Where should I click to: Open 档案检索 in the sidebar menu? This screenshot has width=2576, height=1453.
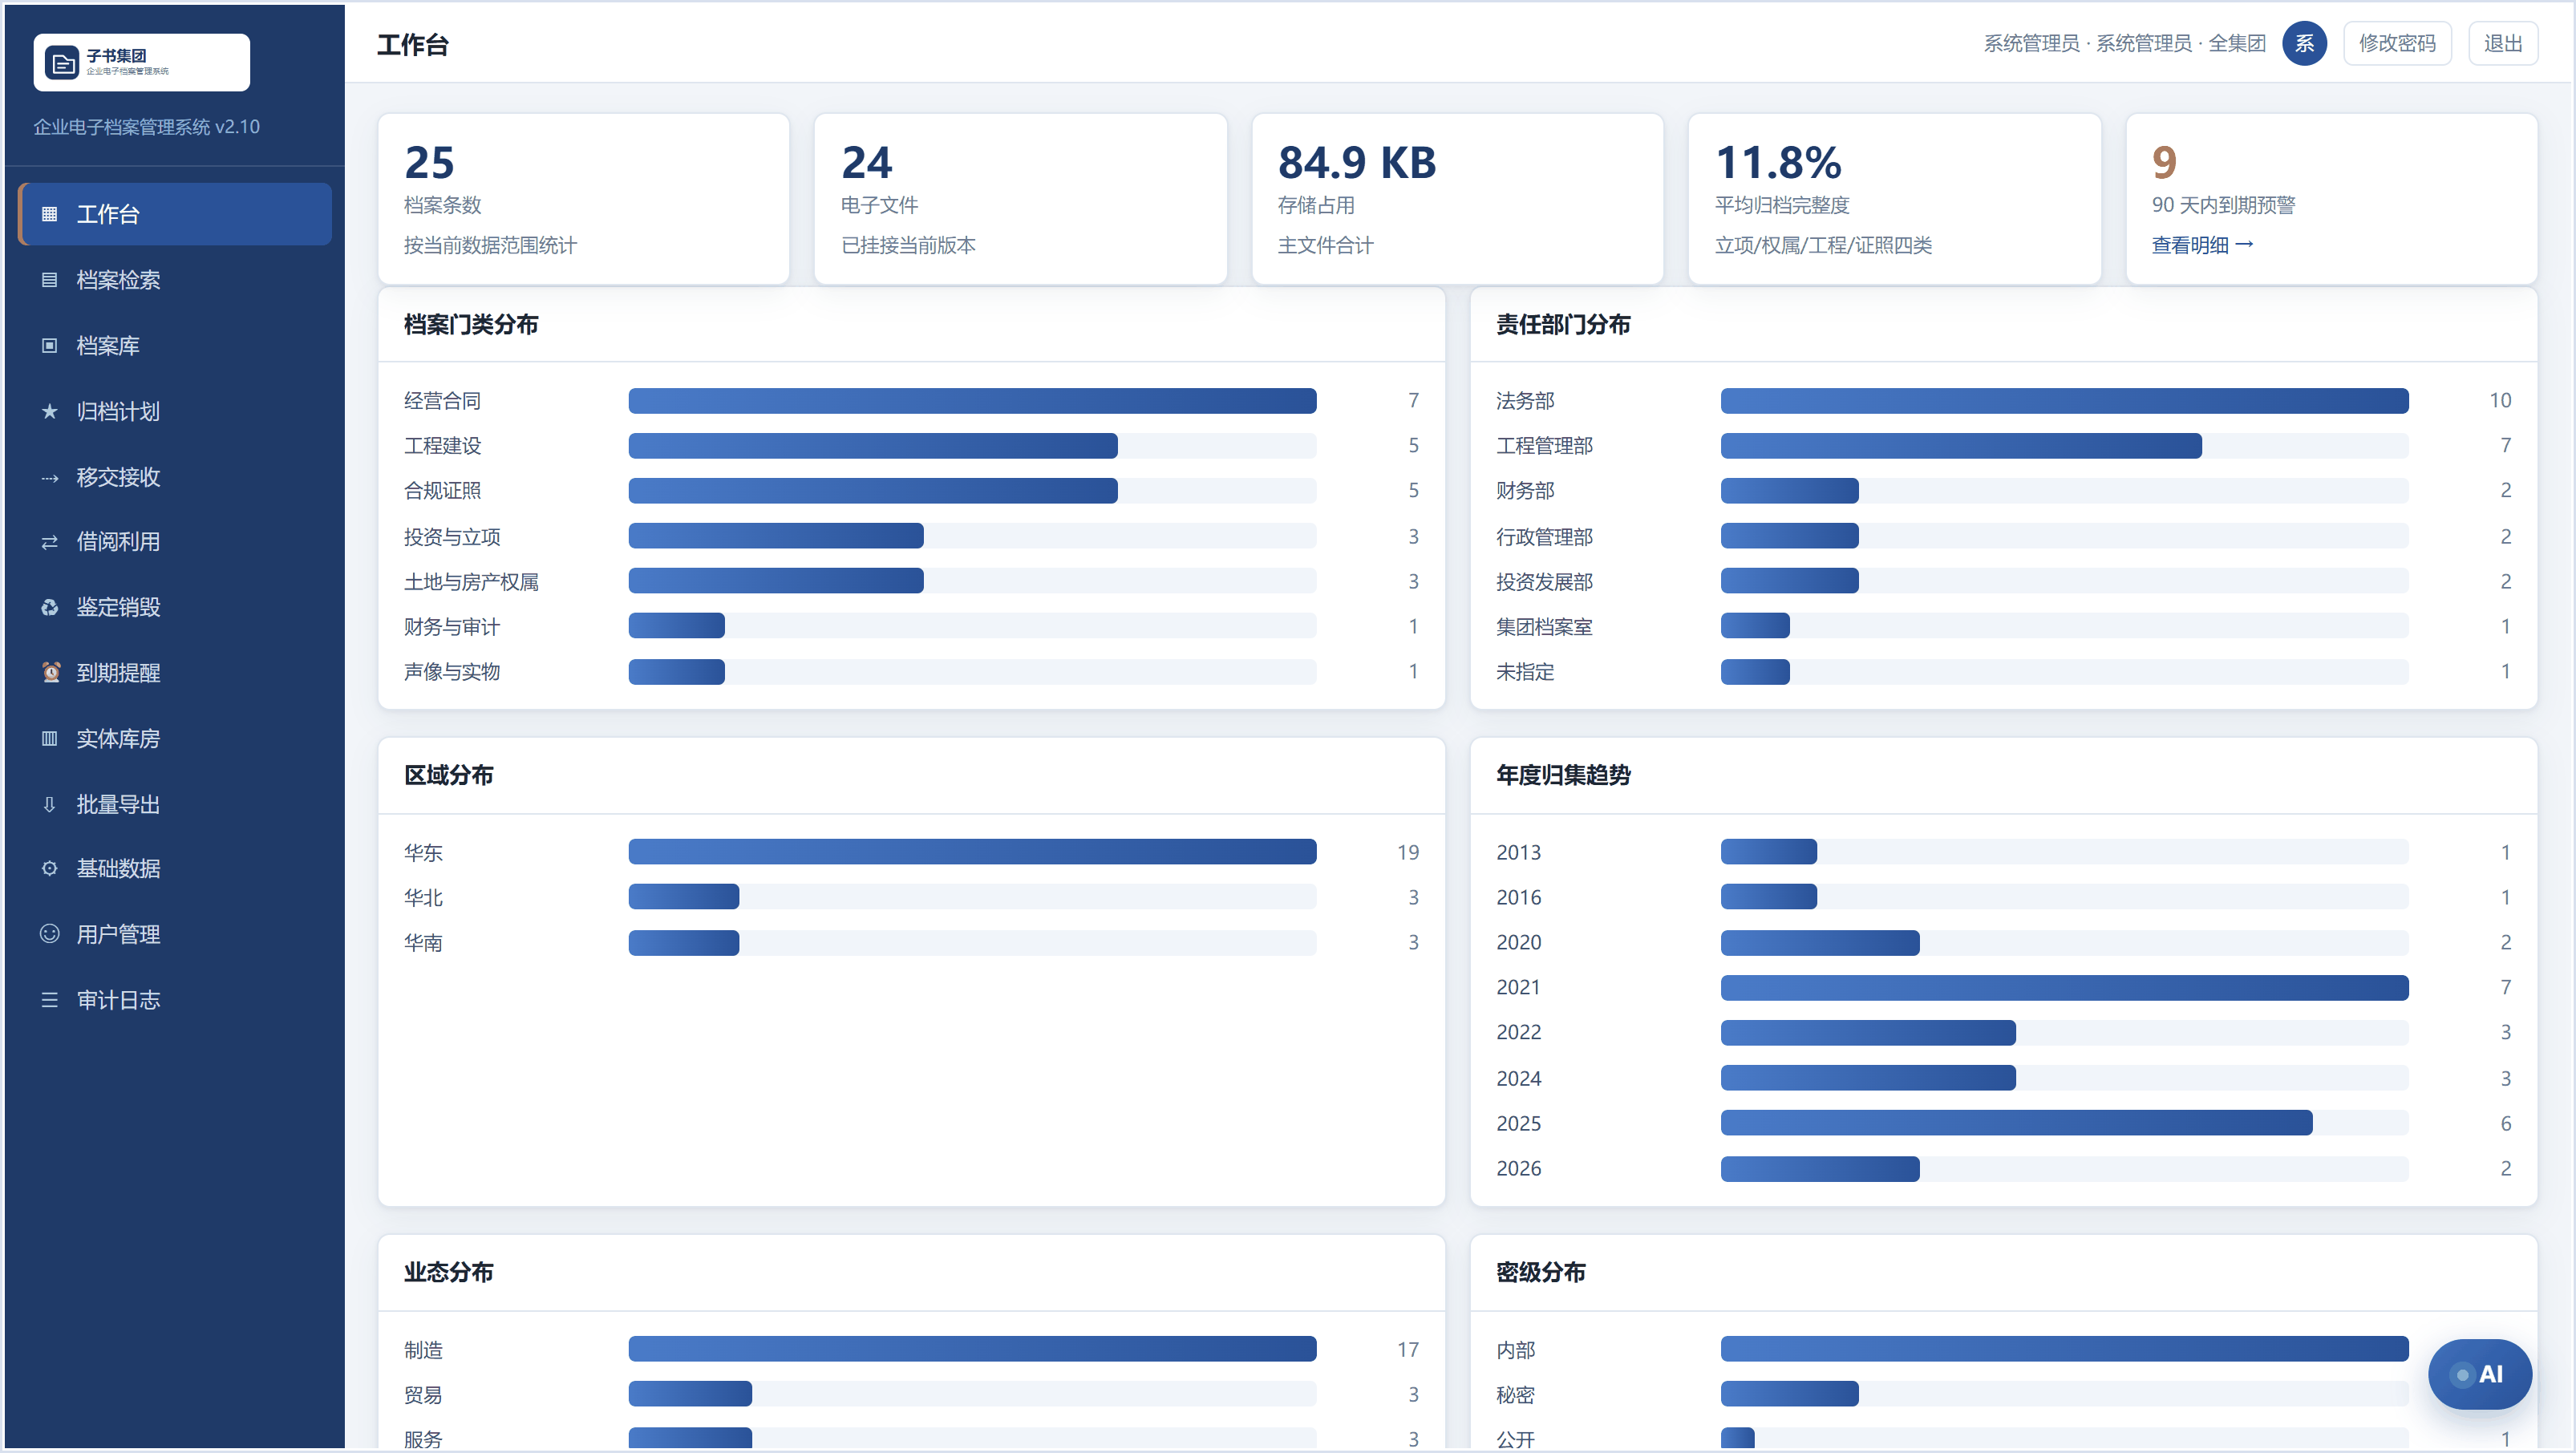pos(175,280)
